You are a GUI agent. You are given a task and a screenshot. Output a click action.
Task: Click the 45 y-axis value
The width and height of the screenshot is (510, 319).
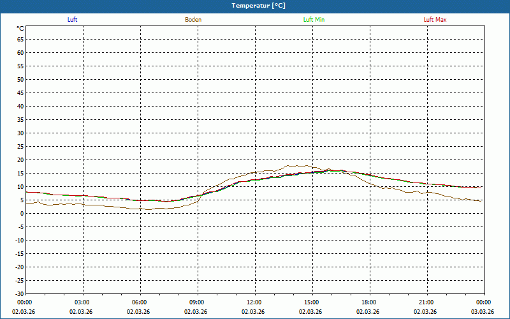point(20,93)
